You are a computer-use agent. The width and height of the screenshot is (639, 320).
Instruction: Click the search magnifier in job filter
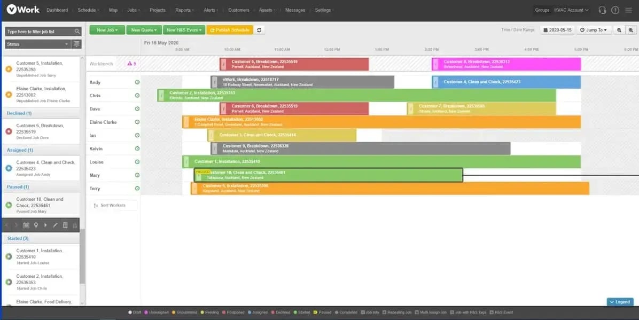77,32
